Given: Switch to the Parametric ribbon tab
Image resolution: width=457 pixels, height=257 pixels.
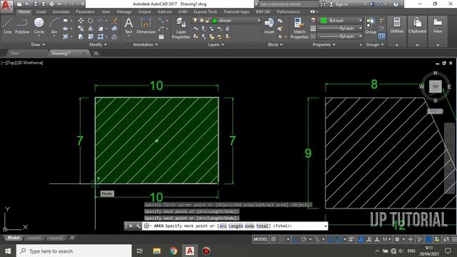Looking at the screenshot, I should [x=85, y=11].
